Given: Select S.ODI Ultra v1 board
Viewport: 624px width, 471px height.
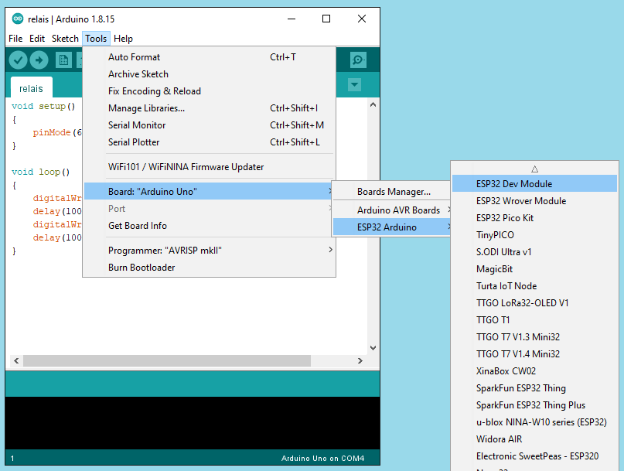Looking at the screenshot, I should (534, 252).
